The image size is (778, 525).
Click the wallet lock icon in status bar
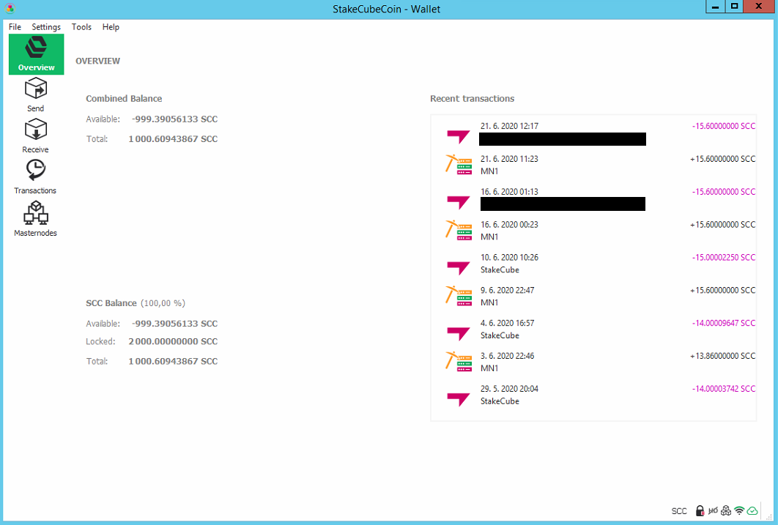700,510
